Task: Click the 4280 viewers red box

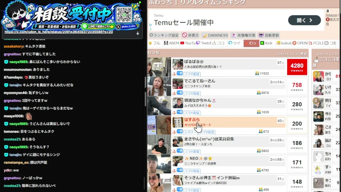Action: (297, 67)
